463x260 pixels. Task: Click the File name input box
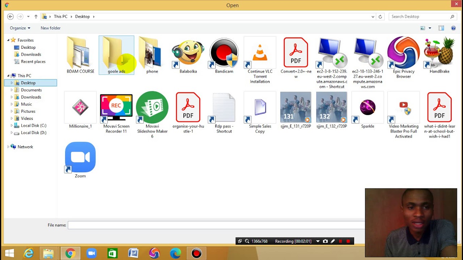pyautogui.click(x=216, y=225)
